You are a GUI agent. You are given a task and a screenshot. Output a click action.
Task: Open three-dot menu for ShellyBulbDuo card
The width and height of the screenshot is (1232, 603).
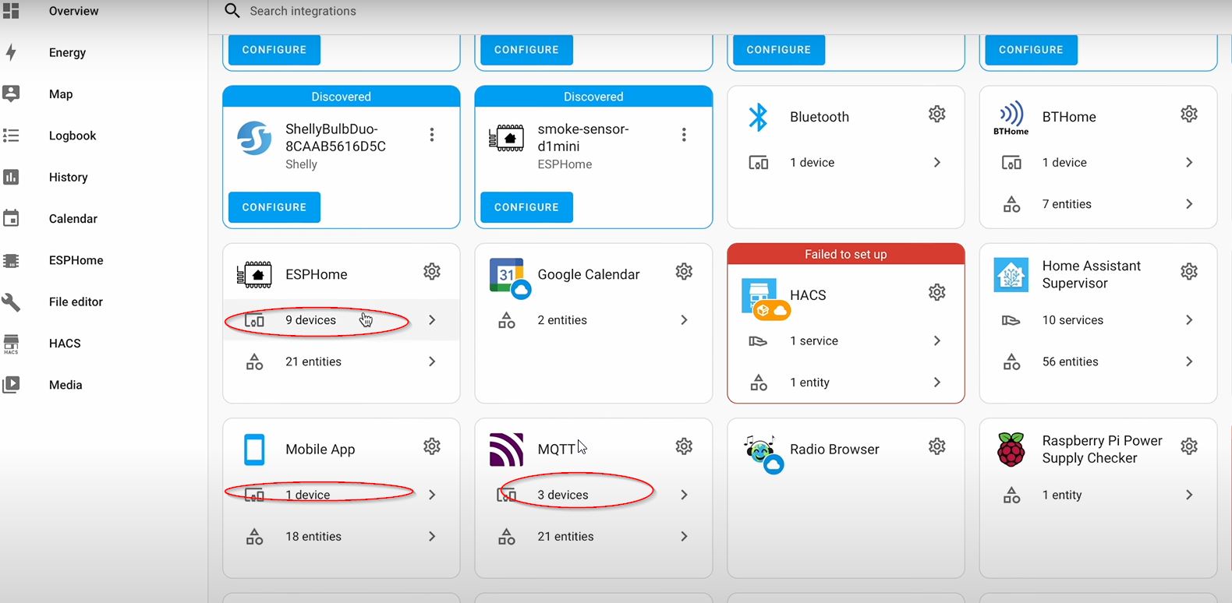pyautogui.click(x=432, y=135)
